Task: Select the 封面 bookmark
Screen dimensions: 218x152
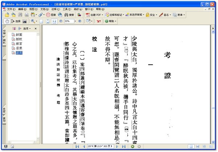Action: pos(19,35)
